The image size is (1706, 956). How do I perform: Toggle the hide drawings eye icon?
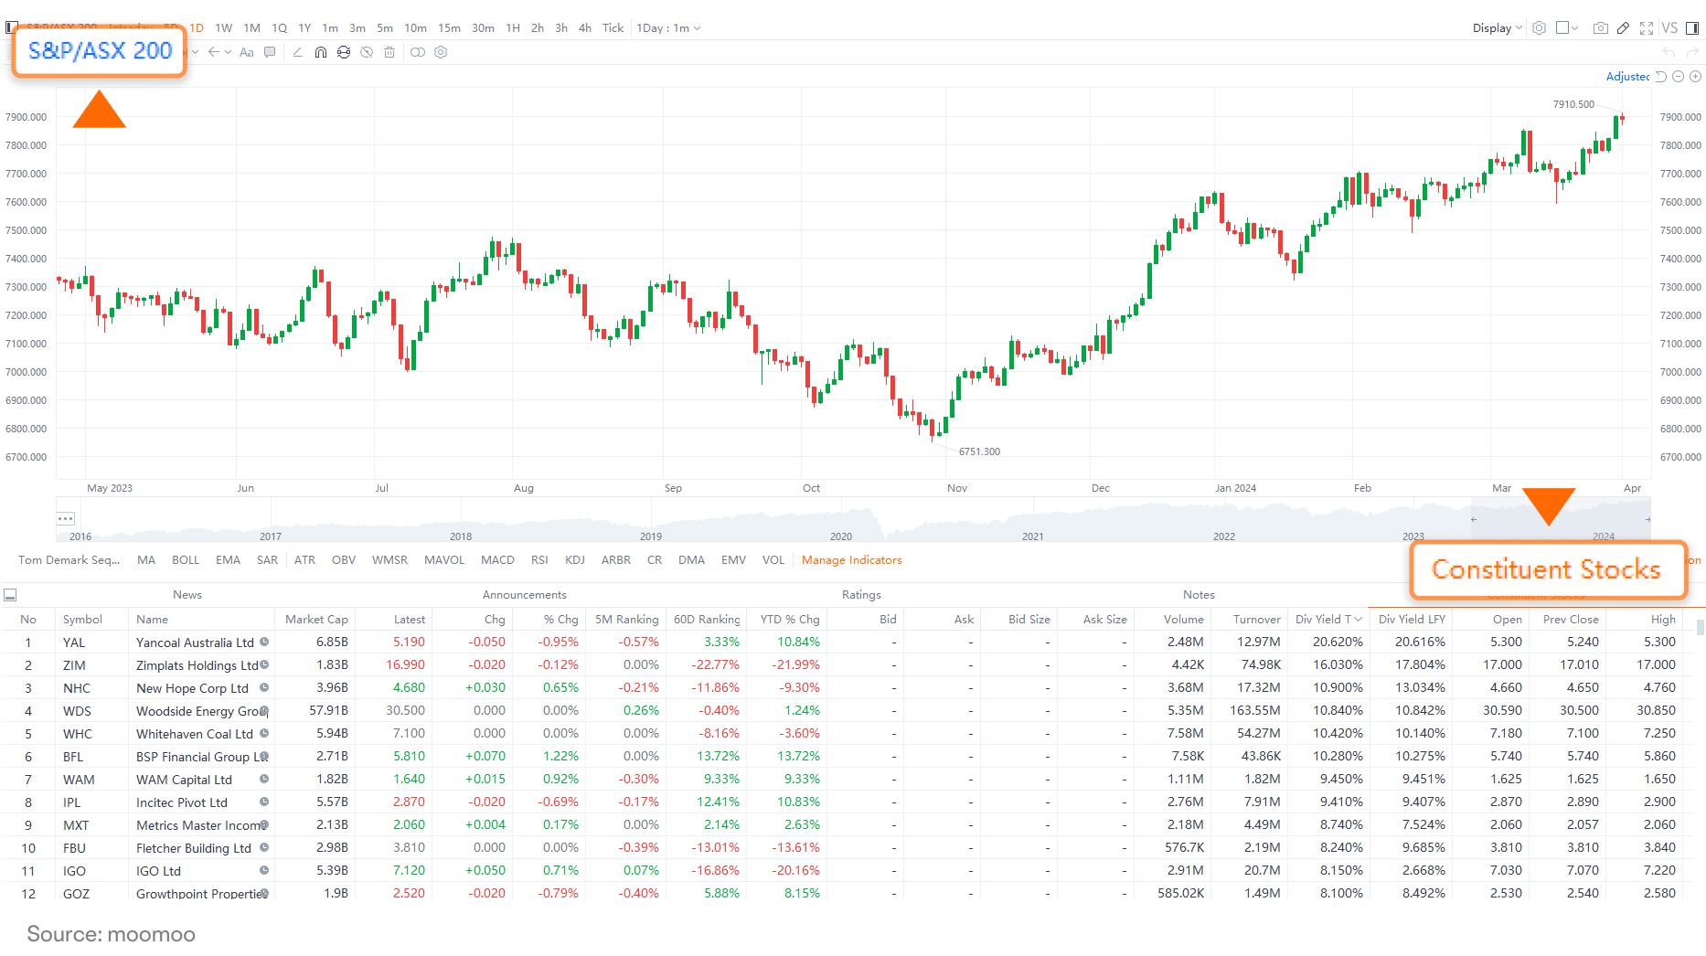click(x=367, y=52)
